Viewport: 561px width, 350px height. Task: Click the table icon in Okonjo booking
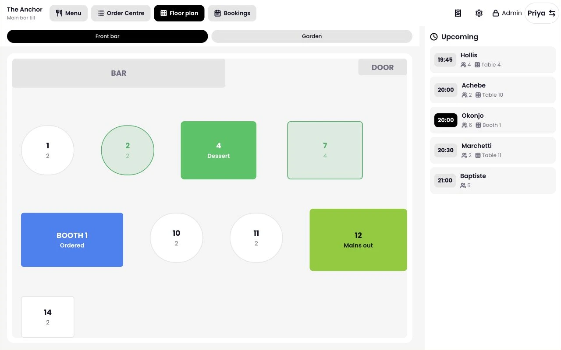(x=479, y=125)
